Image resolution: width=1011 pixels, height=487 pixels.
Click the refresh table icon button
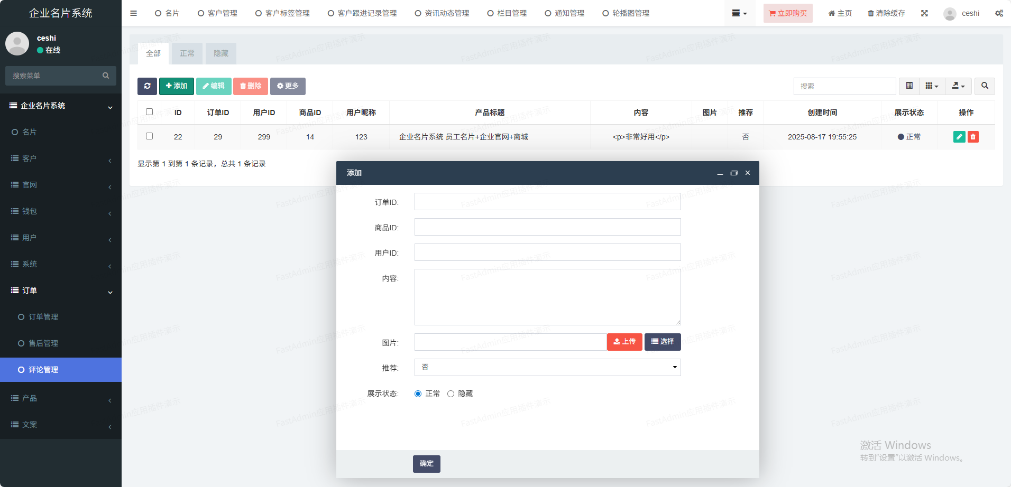[x=147, y=86]
